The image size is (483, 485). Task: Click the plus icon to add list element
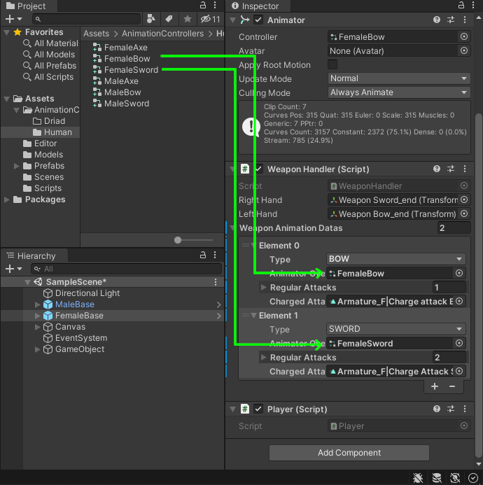pos(435,386)
